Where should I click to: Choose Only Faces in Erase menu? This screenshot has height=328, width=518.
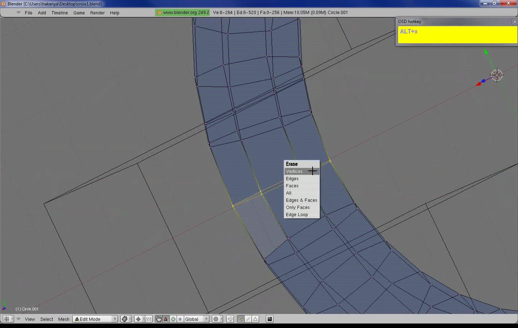click(x=302, y=208)
